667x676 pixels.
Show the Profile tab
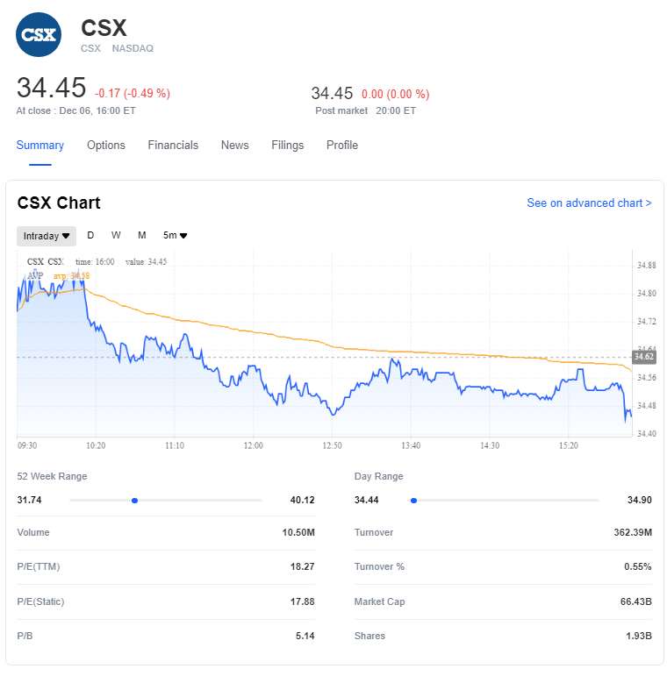(x=342, y=146)
